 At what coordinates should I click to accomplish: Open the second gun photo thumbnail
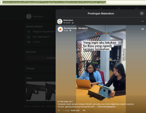pos(51,91)
